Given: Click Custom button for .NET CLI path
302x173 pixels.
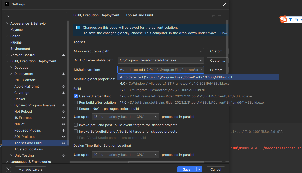Looking at the screenshot, I should tap(218, 60).
